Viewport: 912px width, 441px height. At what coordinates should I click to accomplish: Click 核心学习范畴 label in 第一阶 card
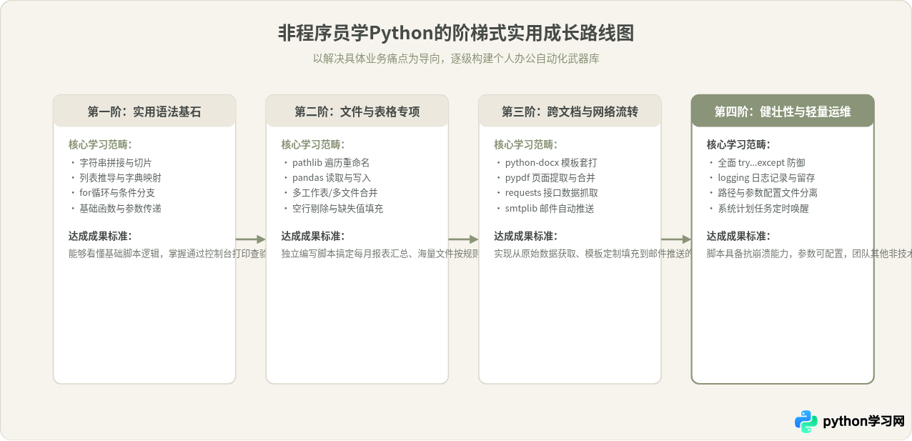coord(100,144)
